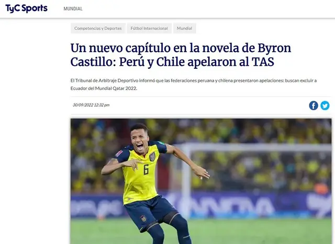Click the Byron Castillo article headline
This screenshot has width=335, height=244.
[x=181, y=55]
